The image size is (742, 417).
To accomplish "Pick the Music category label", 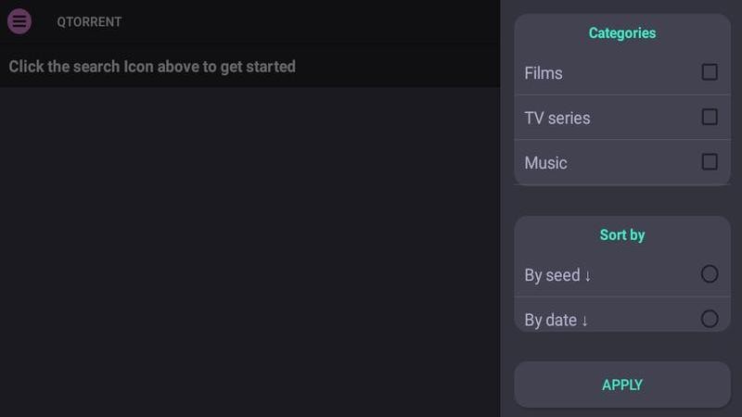I will pos(545,163).
